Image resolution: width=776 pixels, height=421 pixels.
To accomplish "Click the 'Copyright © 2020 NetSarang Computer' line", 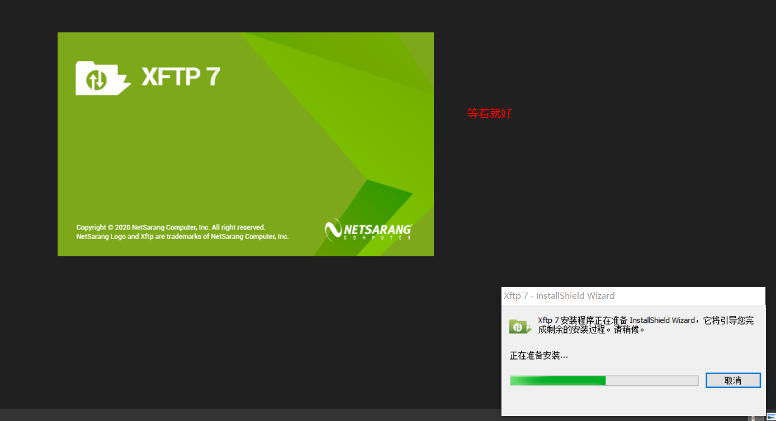I will tap(171, 227).
